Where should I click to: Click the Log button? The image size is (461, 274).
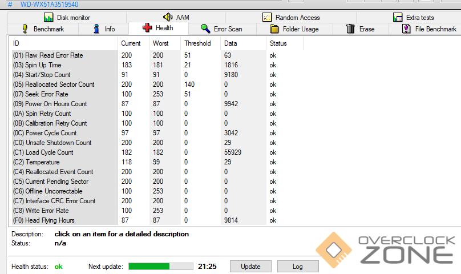point(297,267)
